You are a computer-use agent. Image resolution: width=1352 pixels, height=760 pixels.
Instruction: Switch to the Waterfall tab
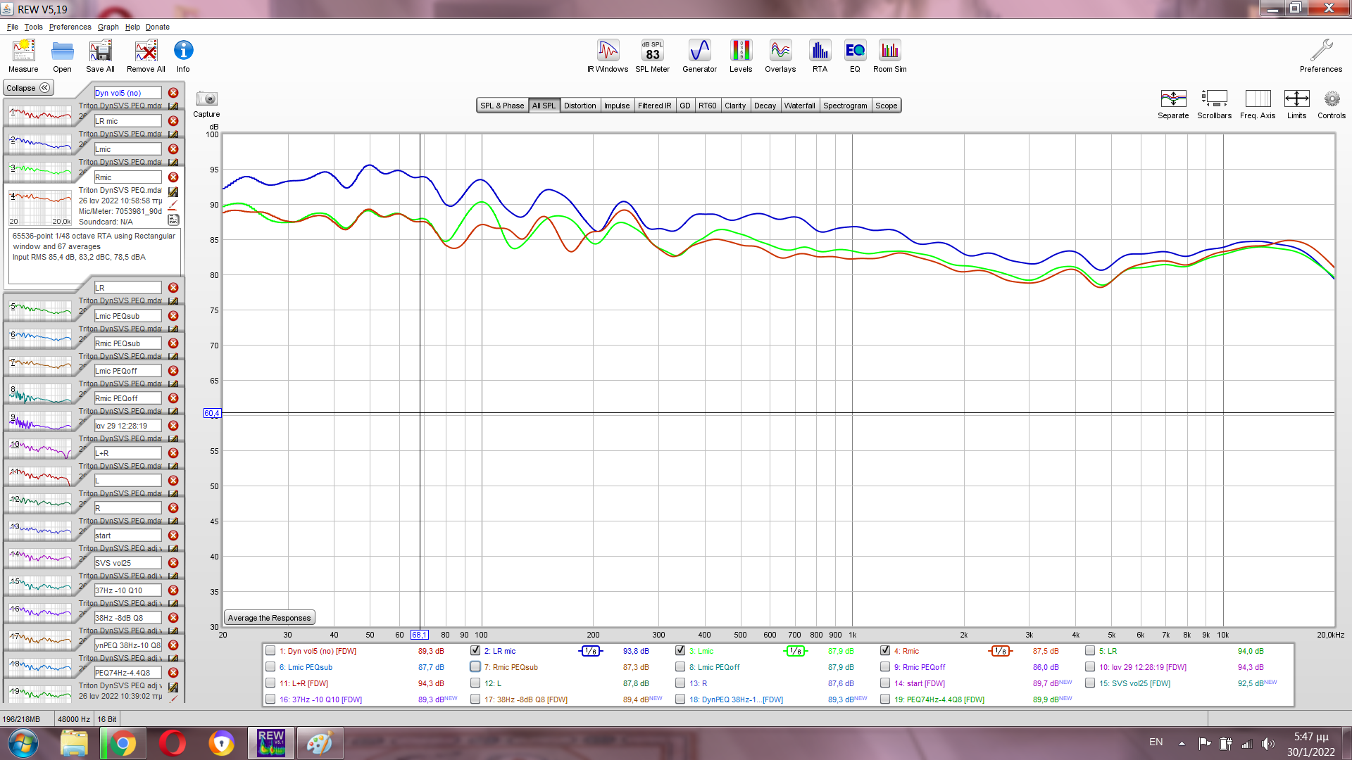click(x=799, y=106)
